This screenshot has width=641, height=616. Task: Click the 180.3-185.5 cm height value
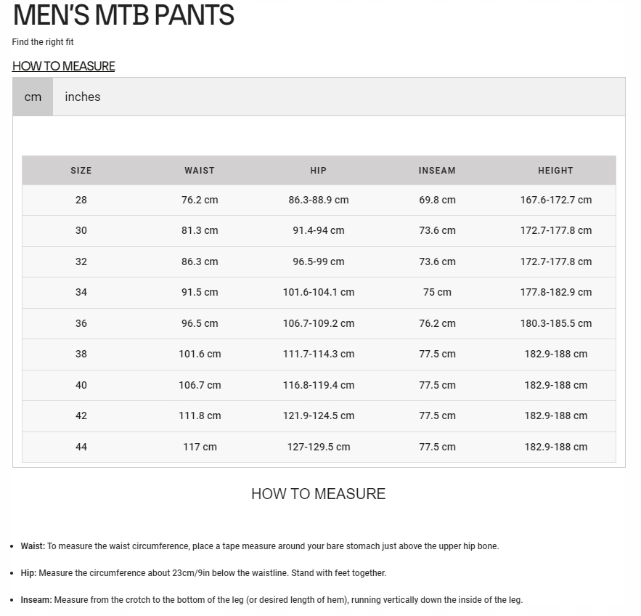(x=555, y=323)
